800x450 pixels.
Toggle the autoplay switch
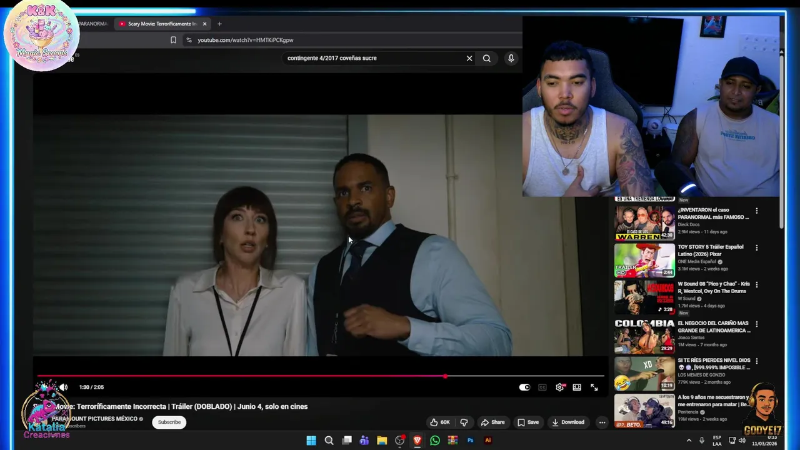pos(524,387)
